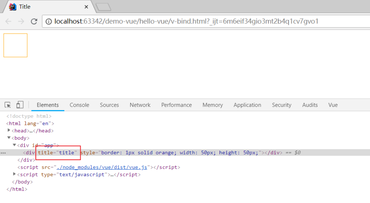Open the vue.js script source link
The image size is (370, 203).
point(102,167)
